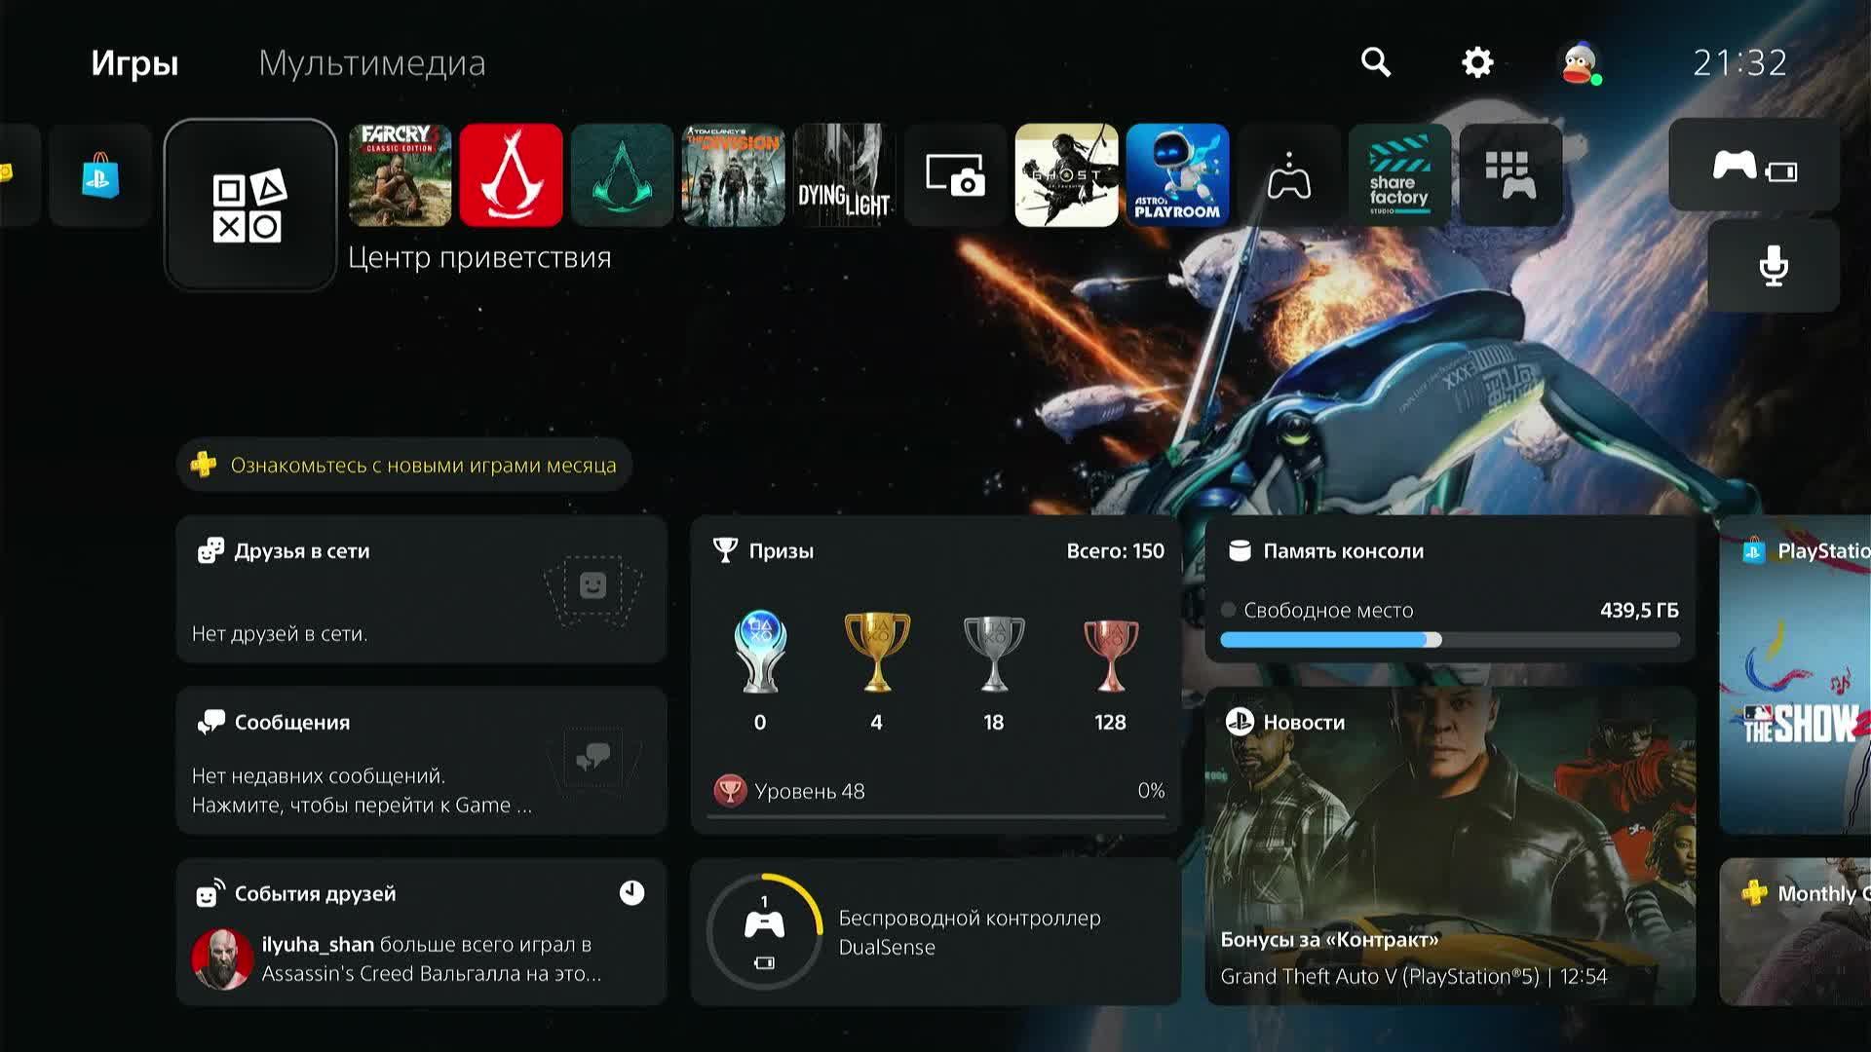The width and height of the screenshot is (1871, 1052).
Task: Click the Бонусы за «Контракт» headline
Action: click(1329, 940)
